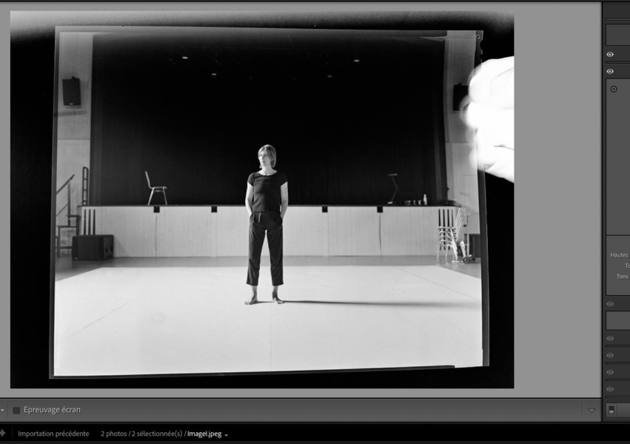The height and width of the screenshot is (444, 630).
Task: Click the standing woman in the photo preview
Action: point(266,222)
